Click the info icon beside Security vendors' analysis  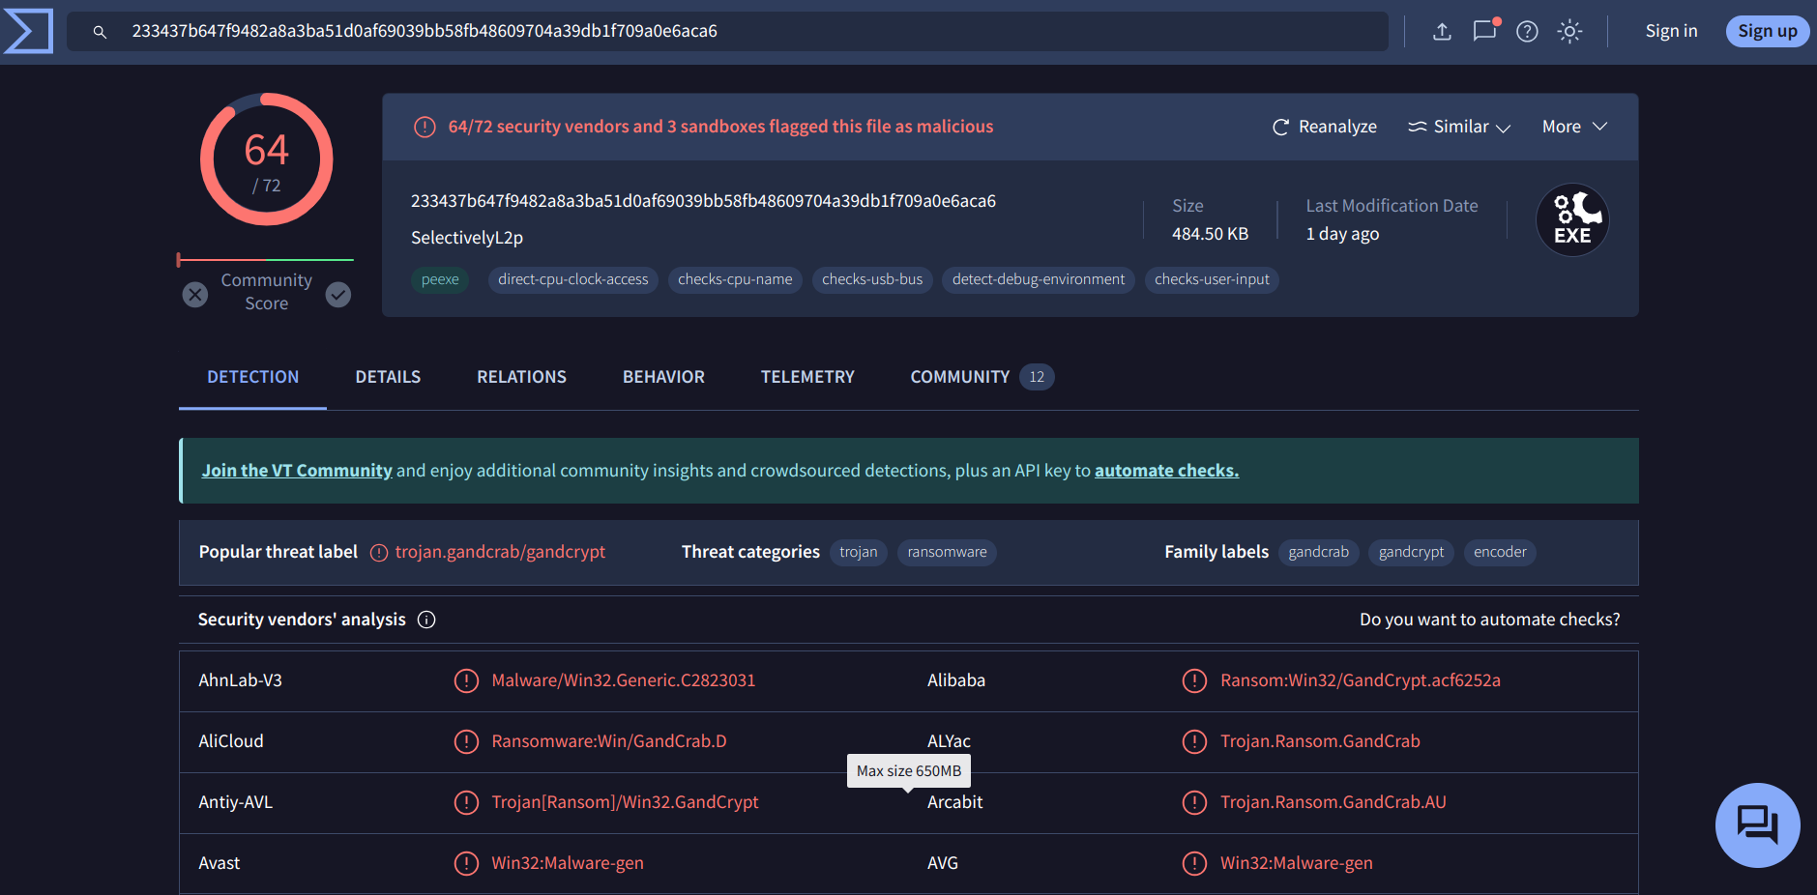(426, 620)
